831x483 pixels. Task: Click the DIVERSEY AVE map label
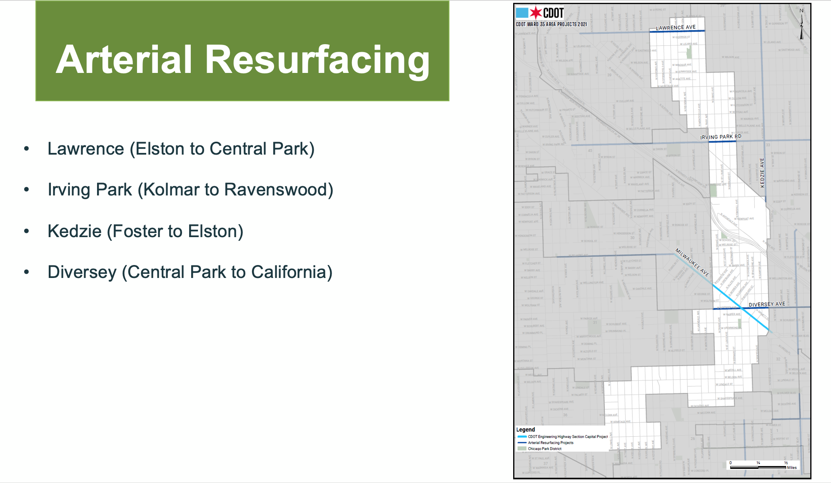767,304
